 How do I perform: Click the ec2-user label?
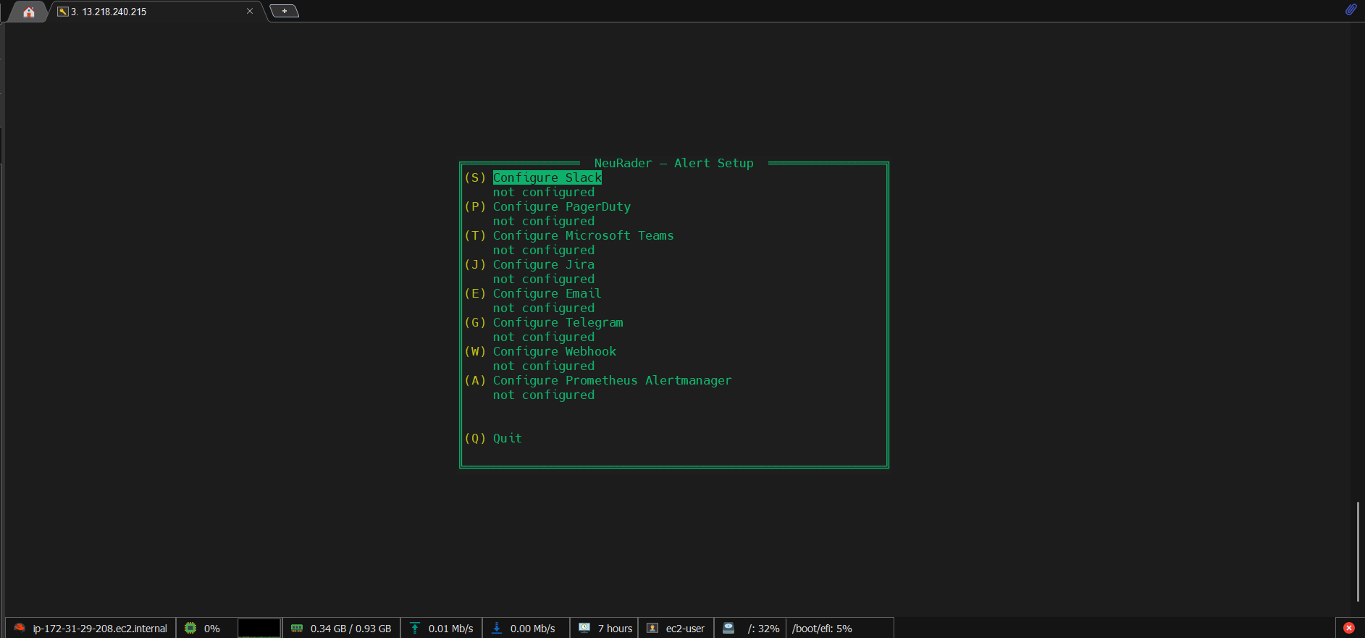[x=685, y=629]
